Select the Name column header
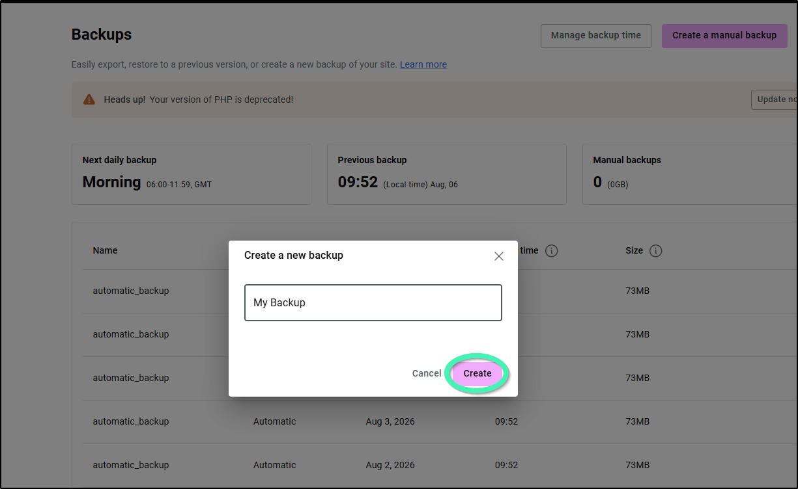The width and height of the screenshot is (798, 489). click(x=105, y=250)
